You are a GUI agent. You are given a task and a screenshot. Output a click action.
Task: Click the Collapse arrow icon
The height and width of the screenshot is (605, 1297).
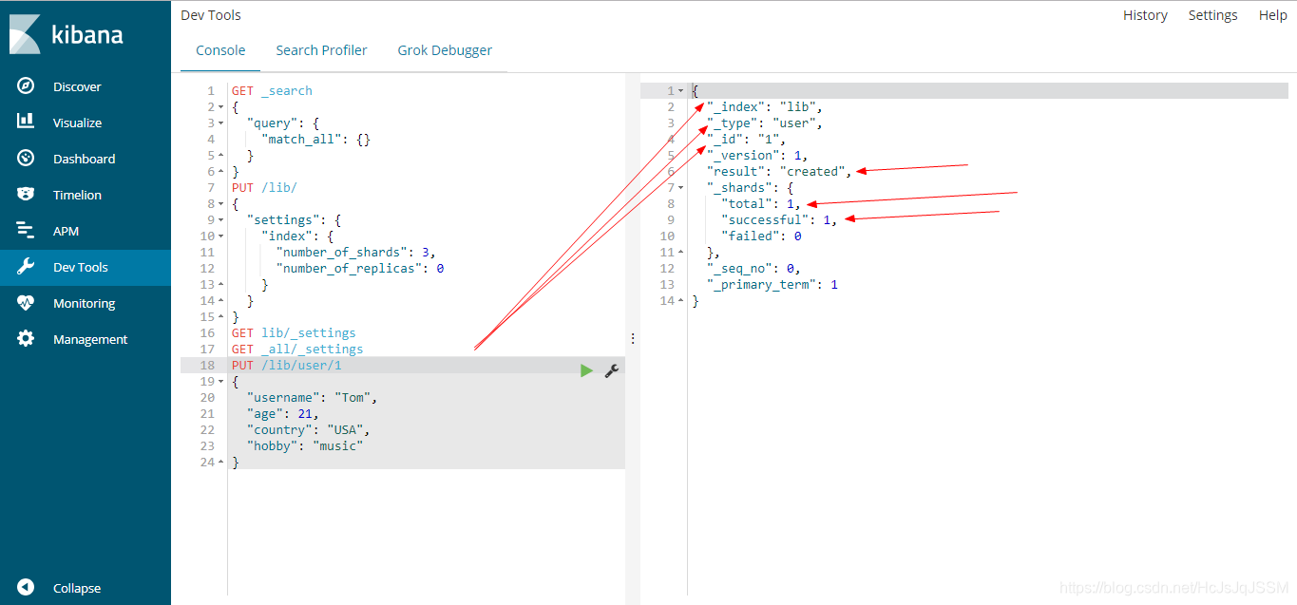[x=26, y=588]
